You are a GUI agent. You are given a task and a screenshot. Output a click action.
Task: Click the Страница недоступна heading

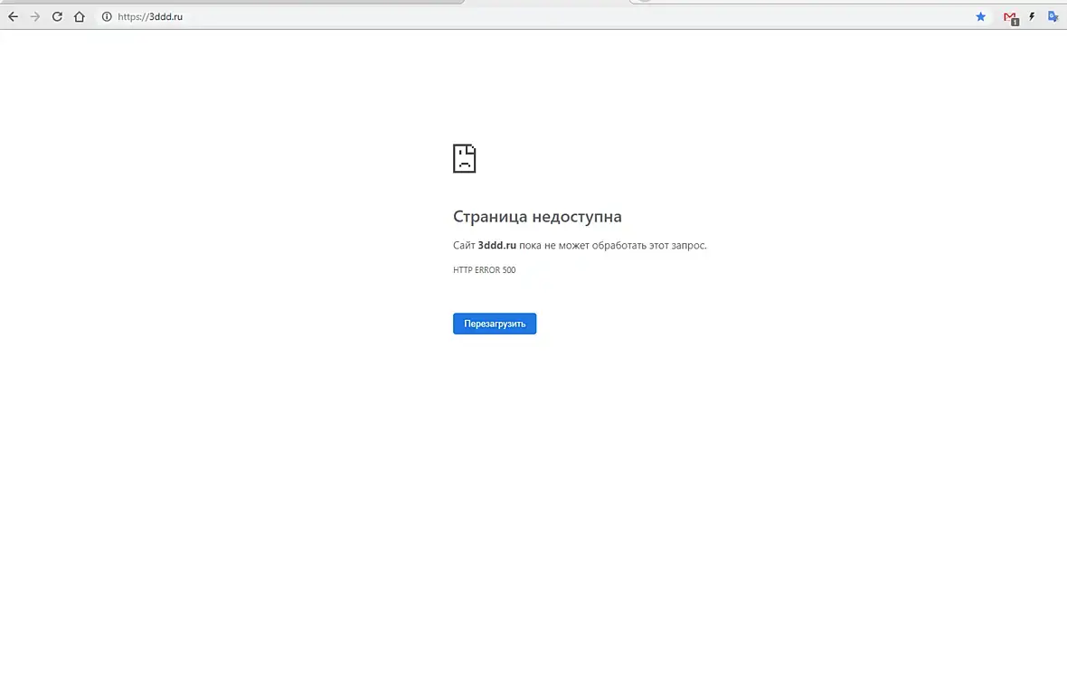point(538,216)
